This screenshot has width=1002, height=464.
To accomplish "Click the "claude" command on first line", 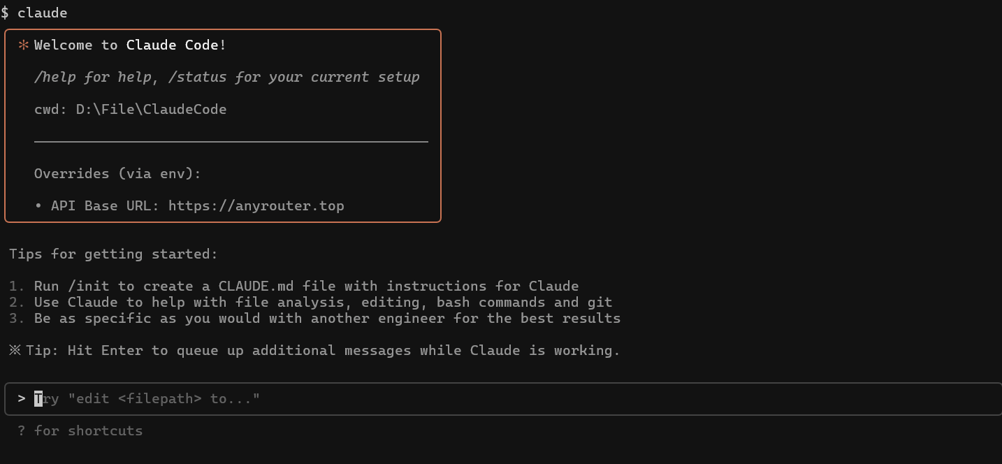I will pyautogui.click(x=43, y=13).
